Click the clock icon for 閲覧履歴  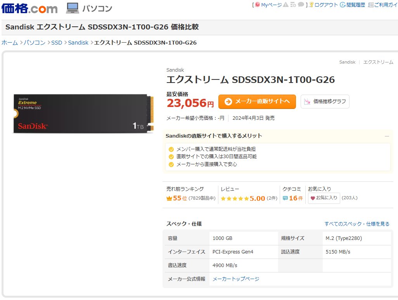(343, 5)
